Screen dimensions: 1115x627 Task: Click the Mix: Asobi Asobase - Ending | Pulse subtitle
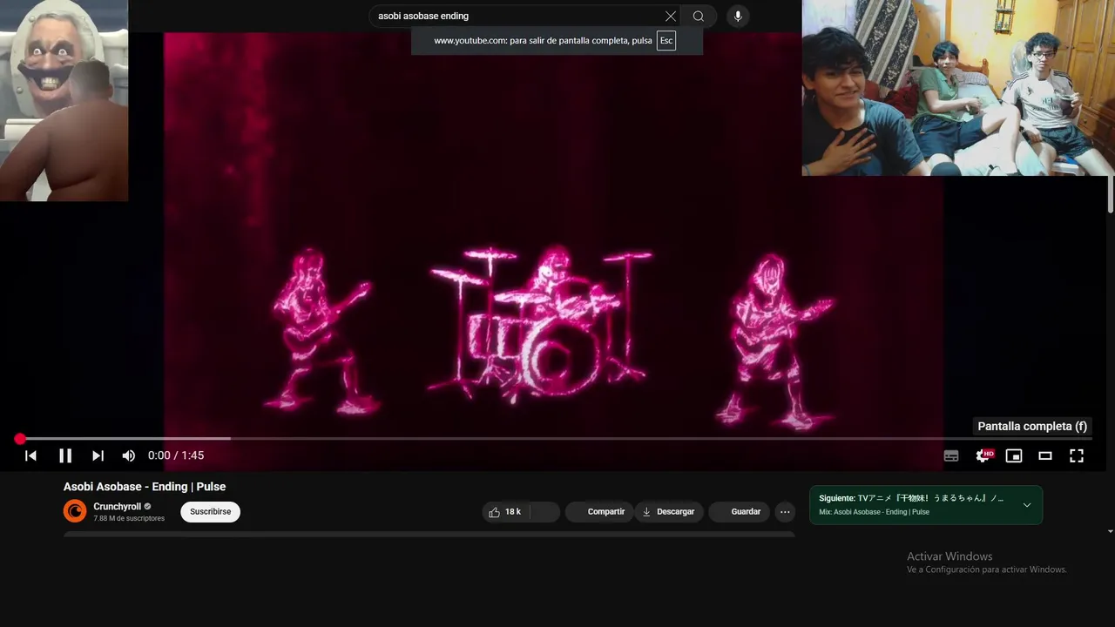[874, 512]
